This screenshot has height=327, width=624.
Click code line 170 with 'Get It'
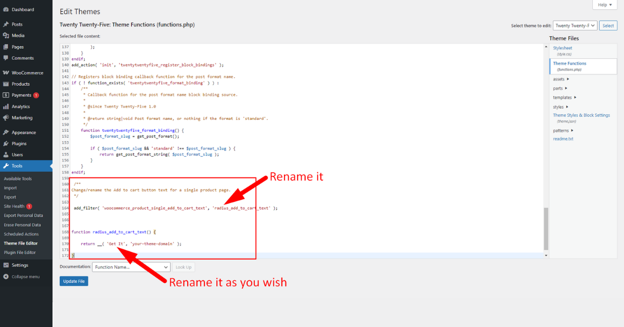pos(131,243)
